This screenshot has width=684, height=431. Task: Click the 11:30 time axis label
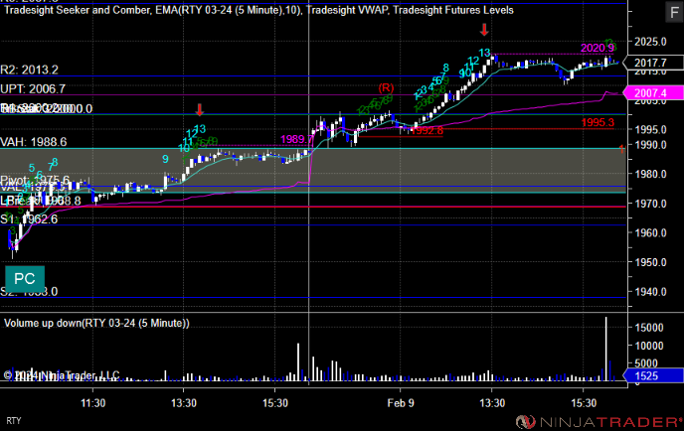click(92, 403)
